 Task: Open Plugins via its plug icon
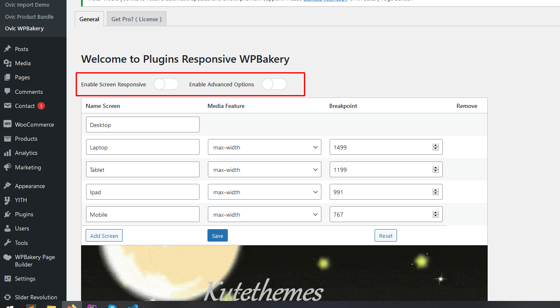click(x=7, y=214)
